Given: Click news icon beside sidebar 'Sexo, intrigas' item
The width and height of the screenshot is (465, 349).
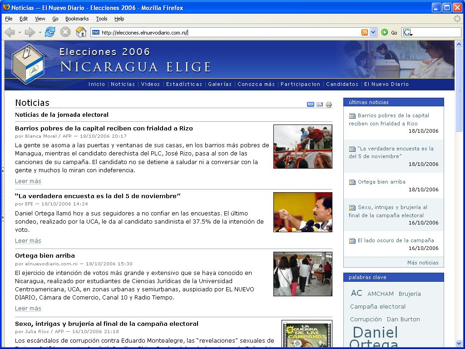Looking at the screenshot, I should [352, 207].
